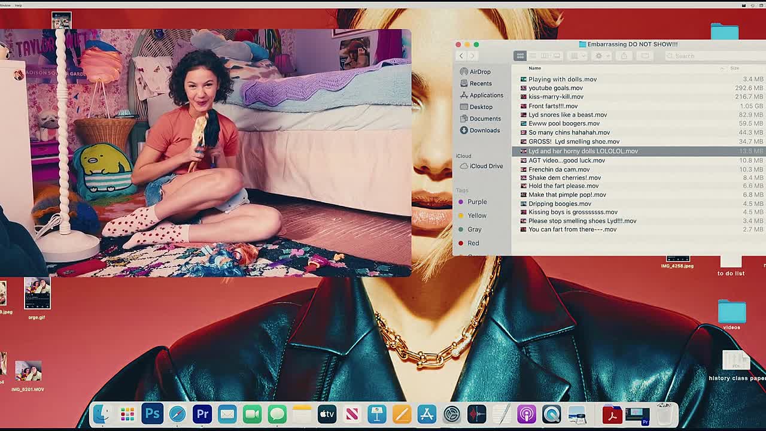This screenshot has height=431, width=766.
Task: Open the Window menu
Action: 5,5
